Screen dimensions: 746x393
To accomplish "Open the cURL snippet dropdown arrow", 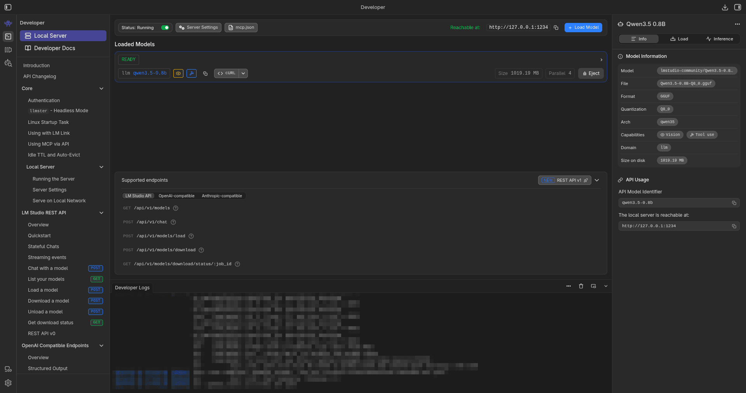I will [243, 73].
